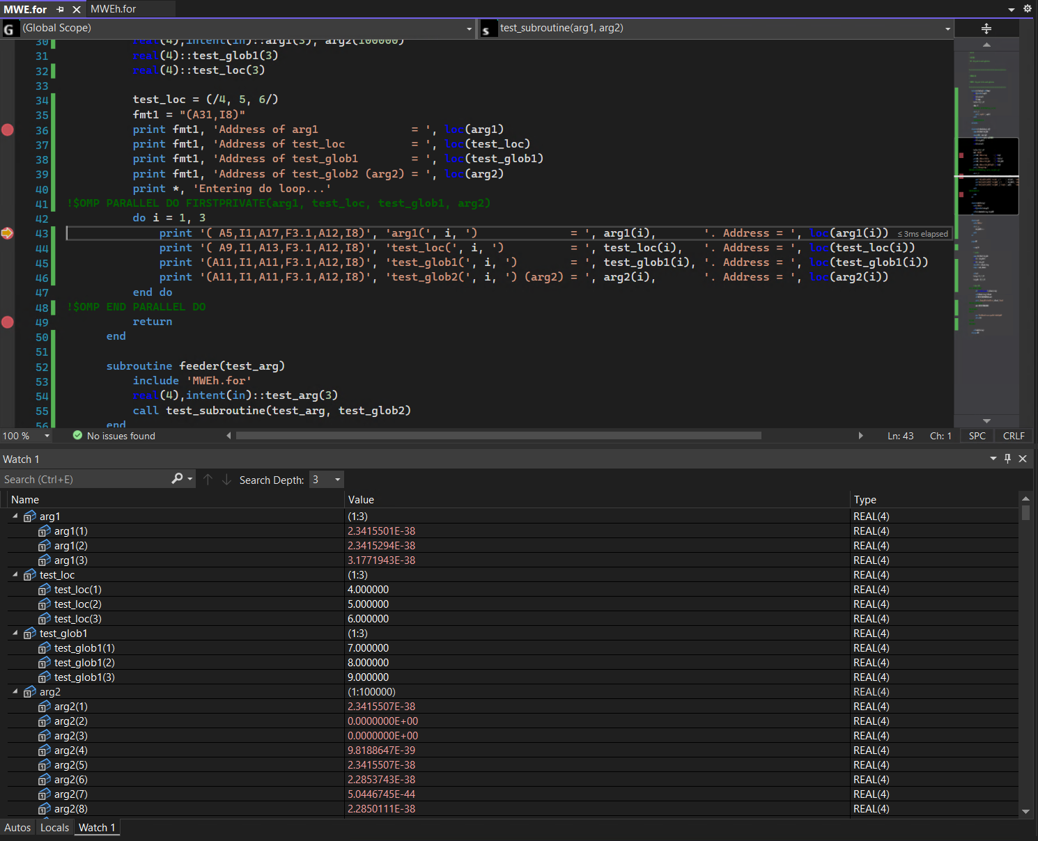This screenshot has width=1038, height=841.
Task: Toggle the breakpoint on line 36
Action: pyautogui.click(x=8, y=129)
